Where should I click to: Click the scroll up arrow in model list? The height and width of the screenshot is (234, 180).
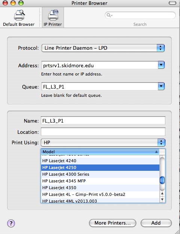162,194
